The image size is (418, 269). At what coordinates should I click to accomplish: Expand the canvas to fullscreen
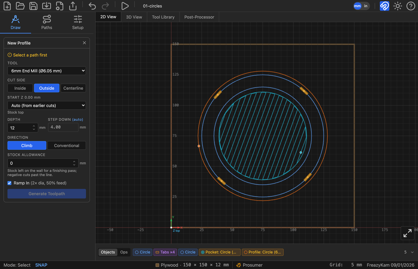coord(408,233)
